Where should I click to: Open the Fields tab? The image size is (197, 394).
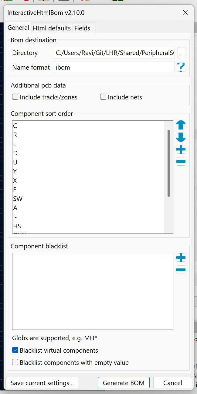82,28
